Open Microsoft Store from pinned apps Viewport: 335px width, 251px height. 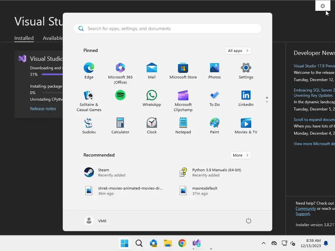click(x=183, y=71)
